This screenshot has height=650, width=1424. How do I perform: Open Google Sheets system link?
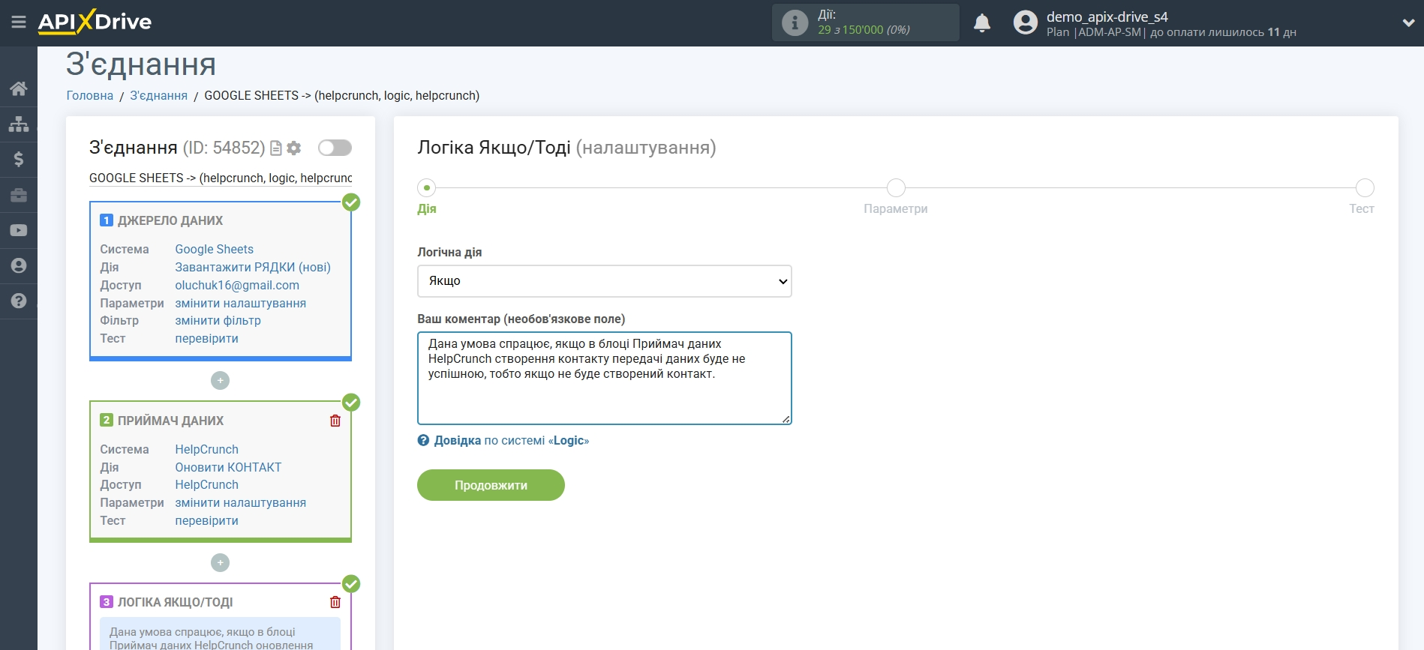(215, 250)
